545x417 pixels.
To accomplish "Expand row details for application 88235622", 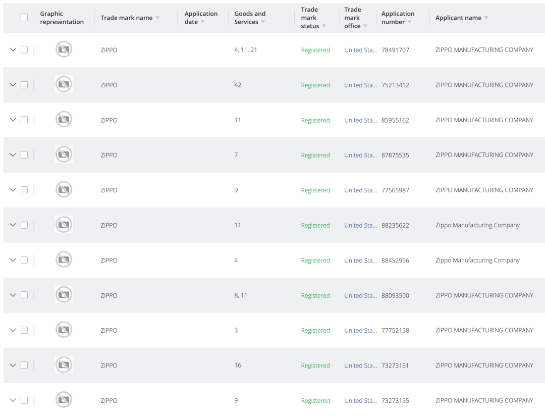I will click(x=13, y=225).
